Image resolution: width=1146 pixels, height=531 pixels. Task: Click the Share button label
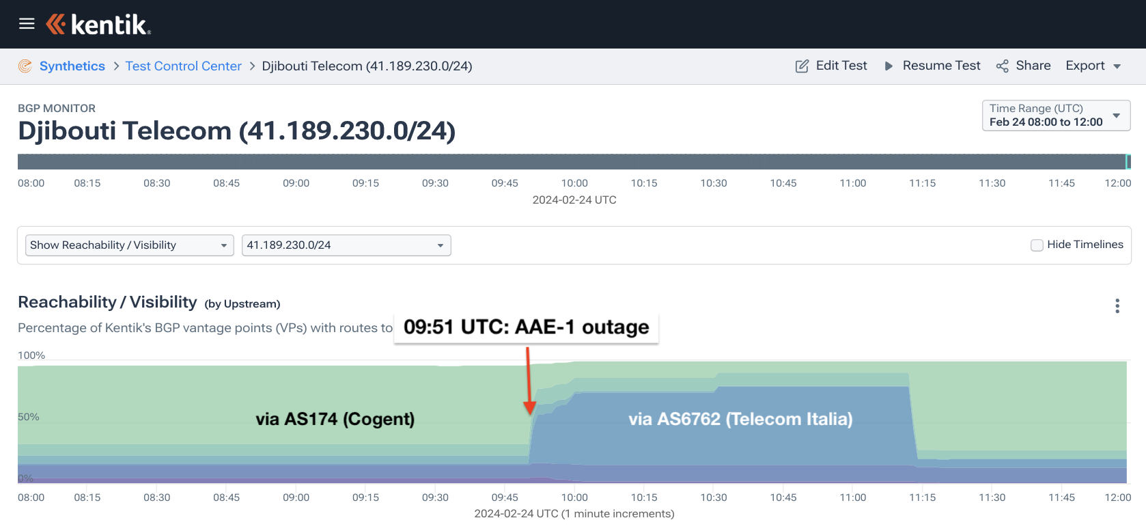pos(1033,66)
